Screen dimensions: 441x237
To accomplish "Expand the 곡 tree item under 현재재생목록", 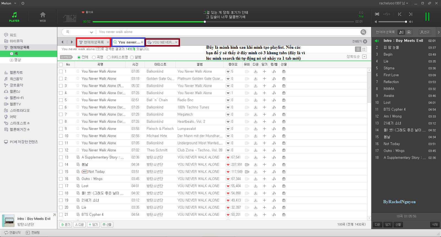I will pos(12,54).
